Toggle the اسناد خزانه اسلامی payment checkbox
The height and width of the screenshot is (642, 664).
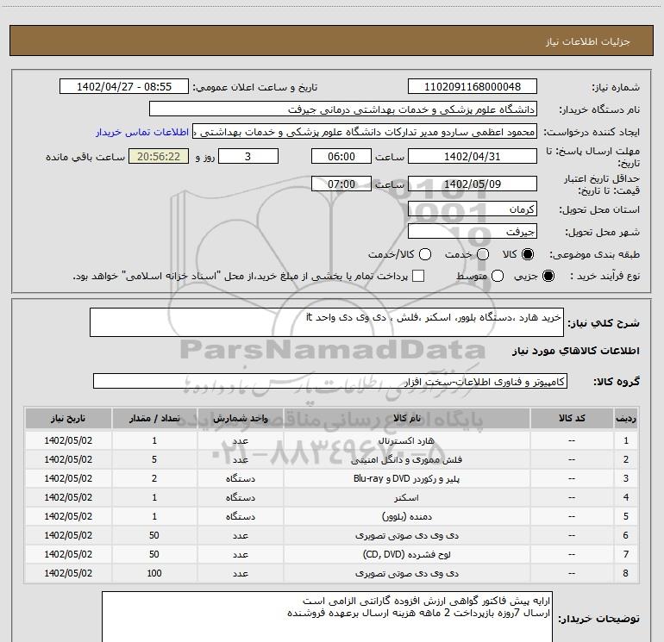(418, 276)
